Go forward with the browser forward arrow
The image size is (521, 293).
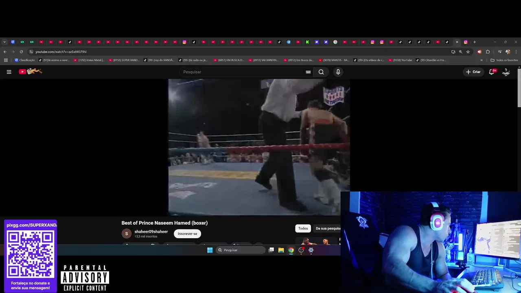pyautogui.click(x=13, y=52)
